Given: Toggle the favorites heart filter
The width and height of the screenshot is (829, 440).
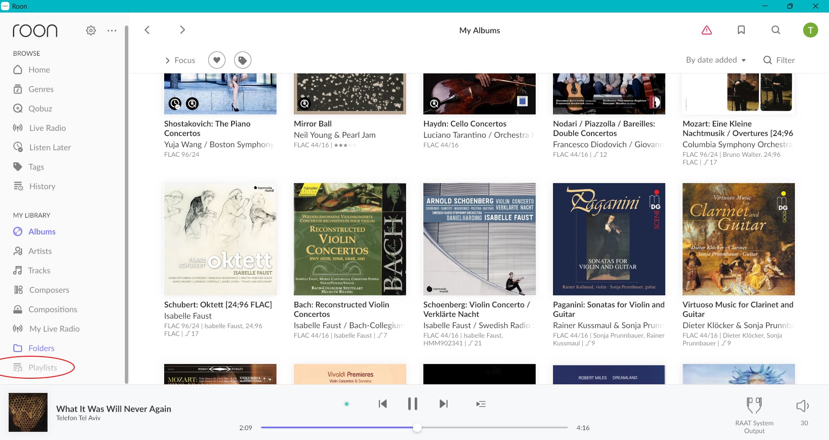Looking at the screenshot, I should click(217, 60).
